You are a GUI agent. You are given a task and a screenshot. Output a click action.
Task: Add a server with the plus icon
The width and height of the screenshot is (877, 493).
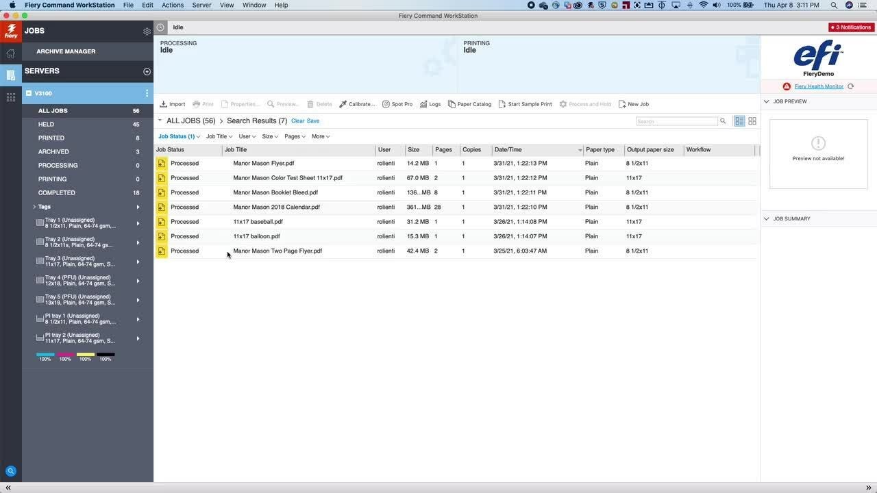pyautogui.click(x=147, y=71)
